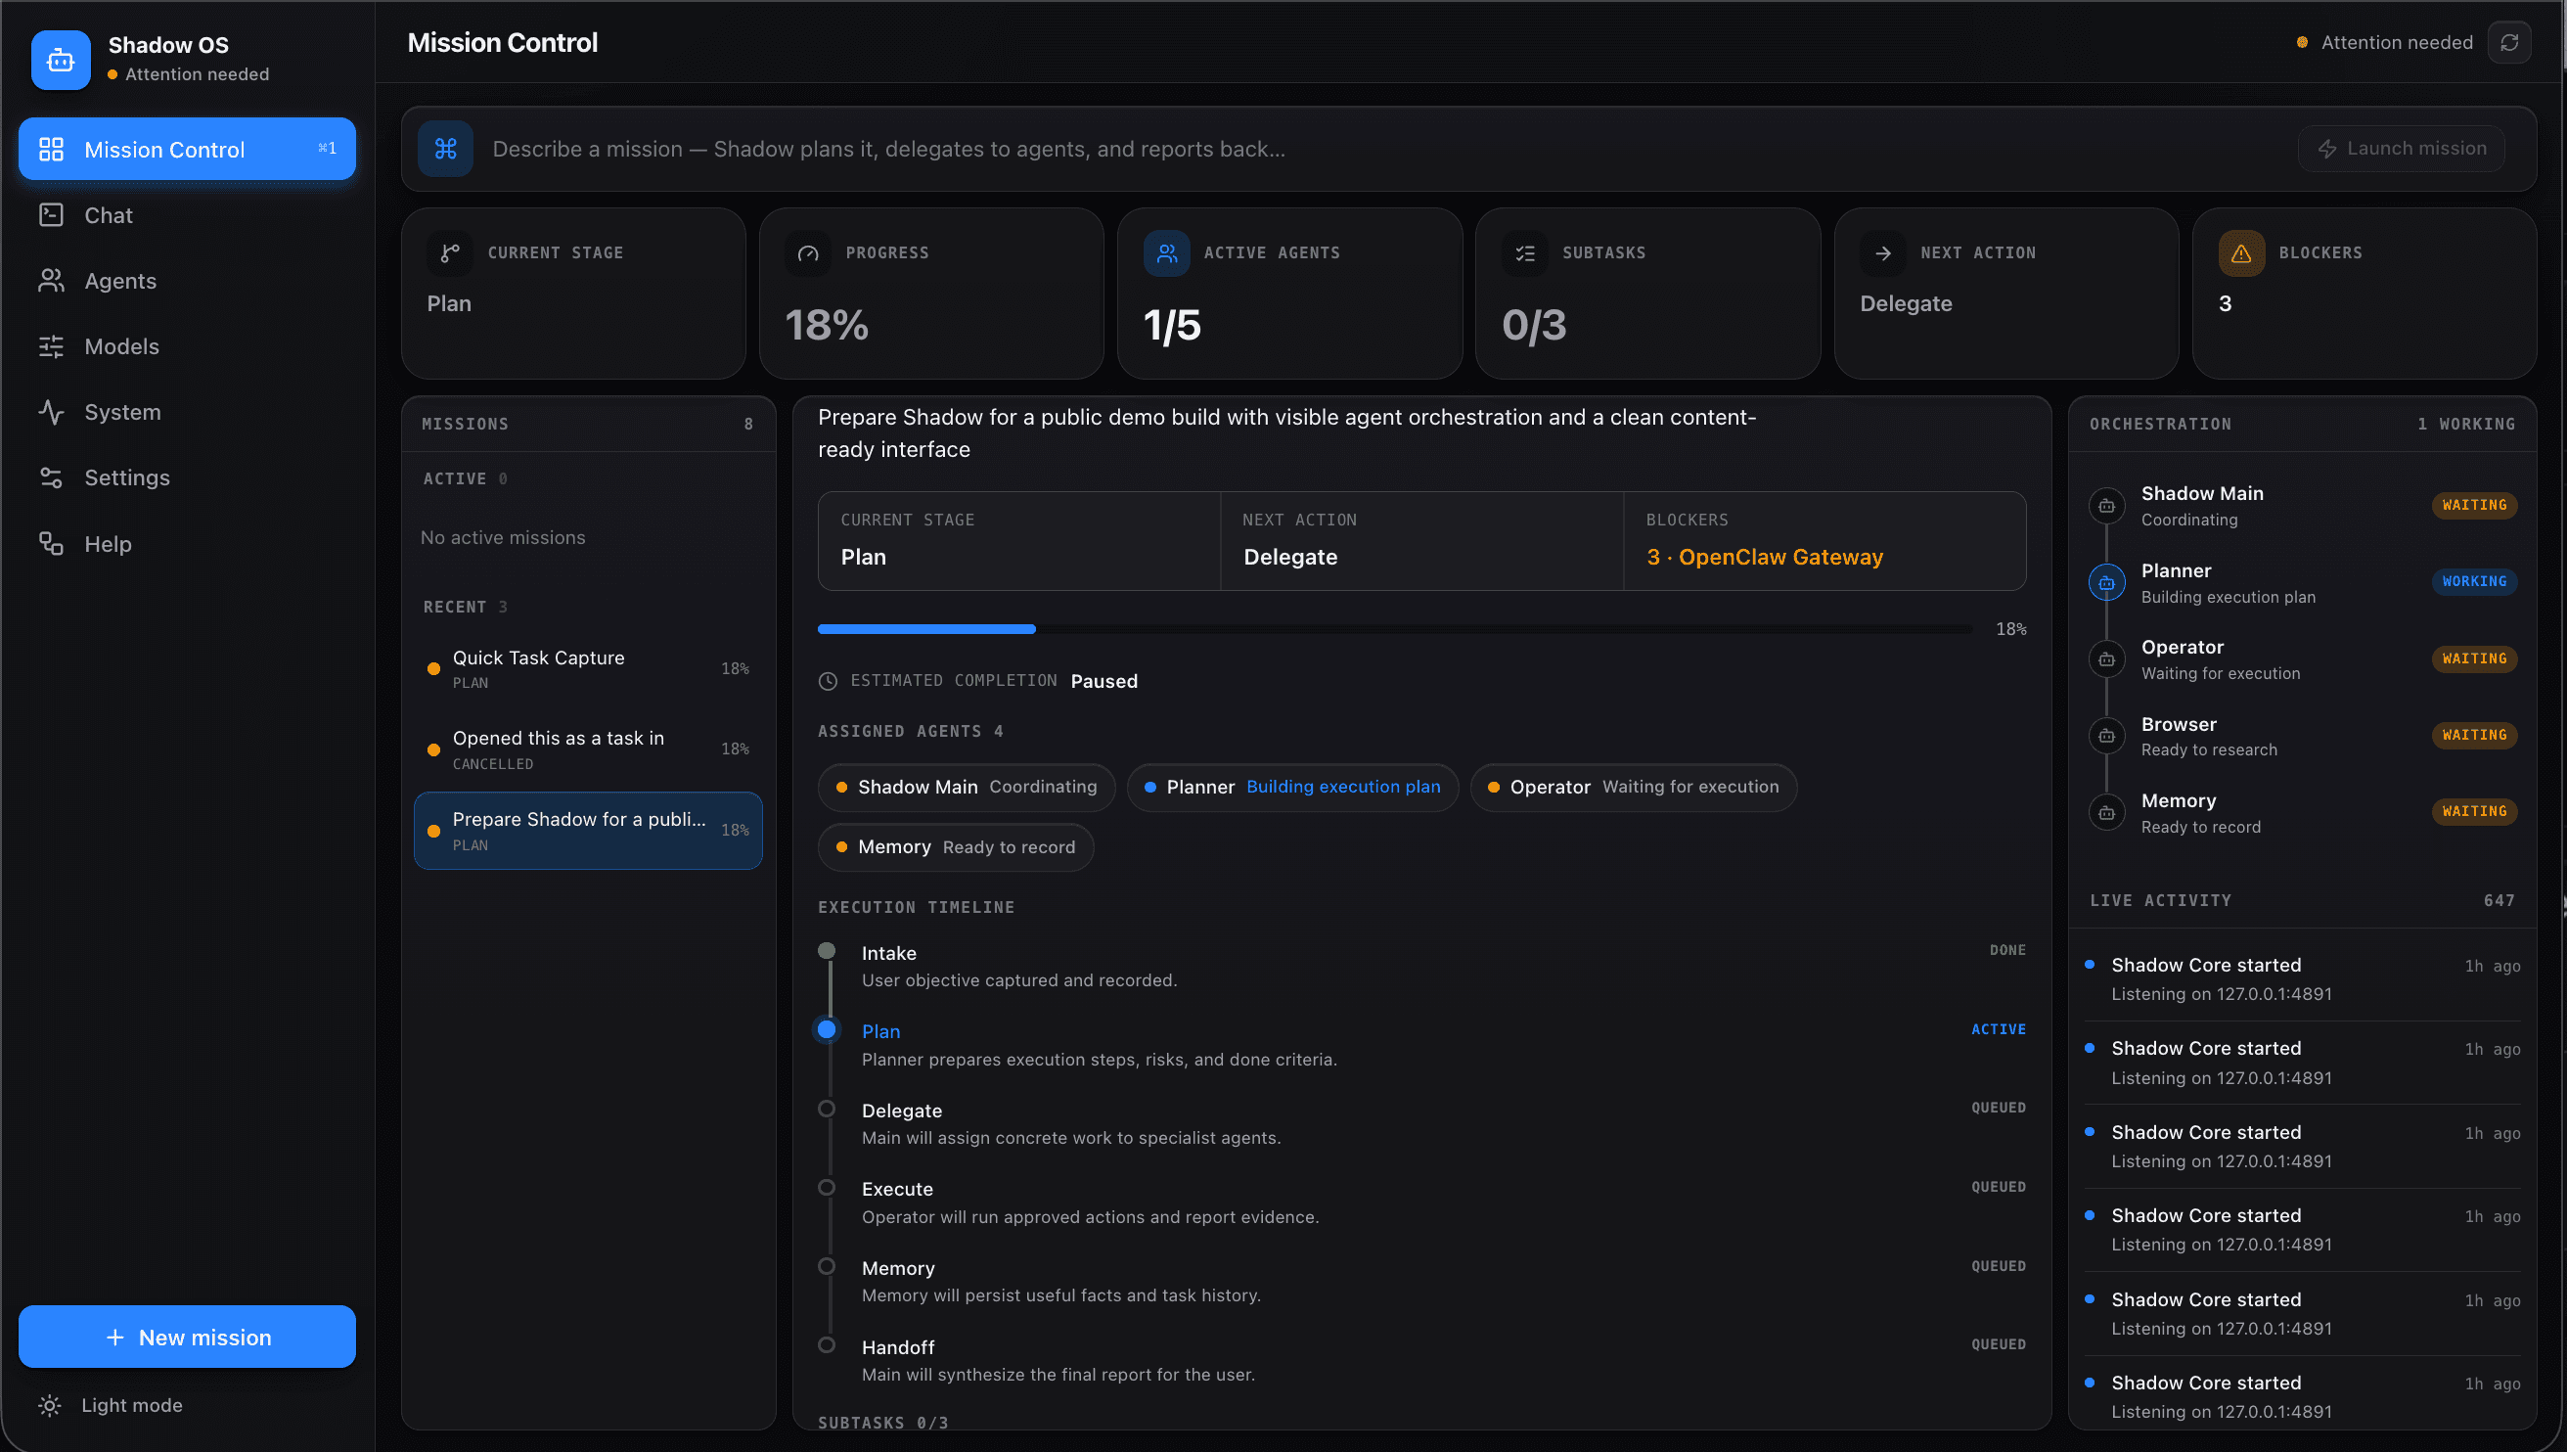This screenshot has width=2567, height=1452.
Task: Click the Memory timeline marker
Action: tap(827, 1266)
